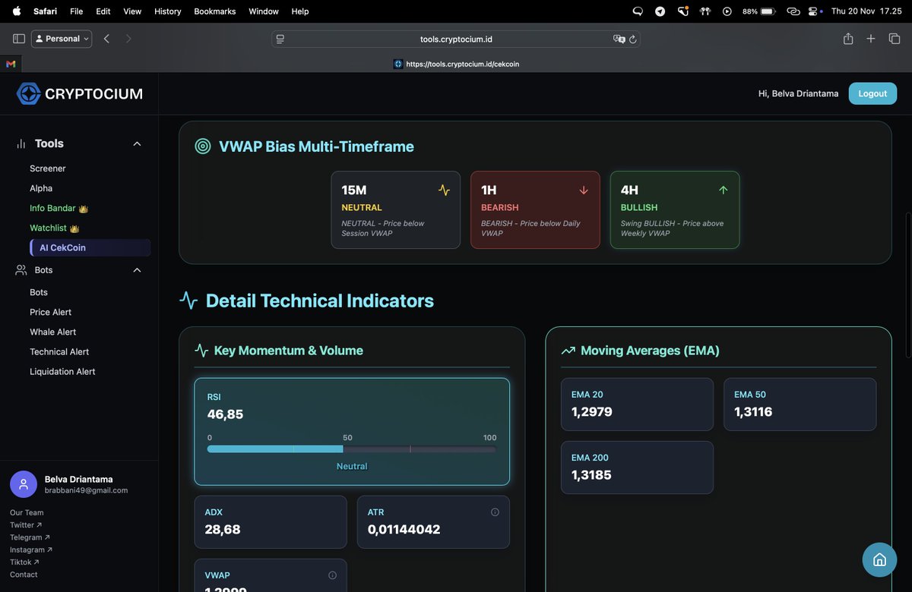Show Safari tab overview icon
The width and height of the screenshot is (912, 592).
pos(895,39)
